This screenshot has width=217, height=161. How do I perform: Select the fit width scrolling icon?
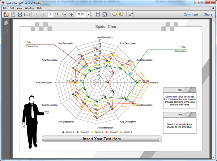(x=98, y=14)
